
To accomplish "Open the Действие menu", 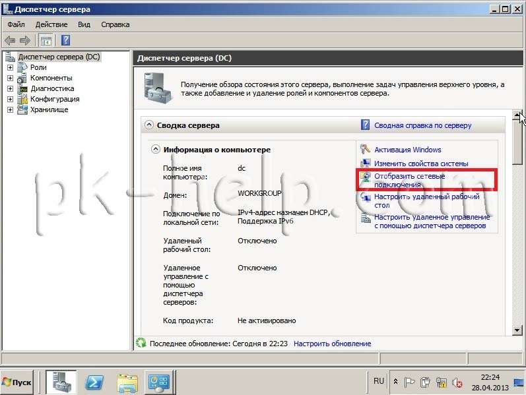I will coord(51,24).
